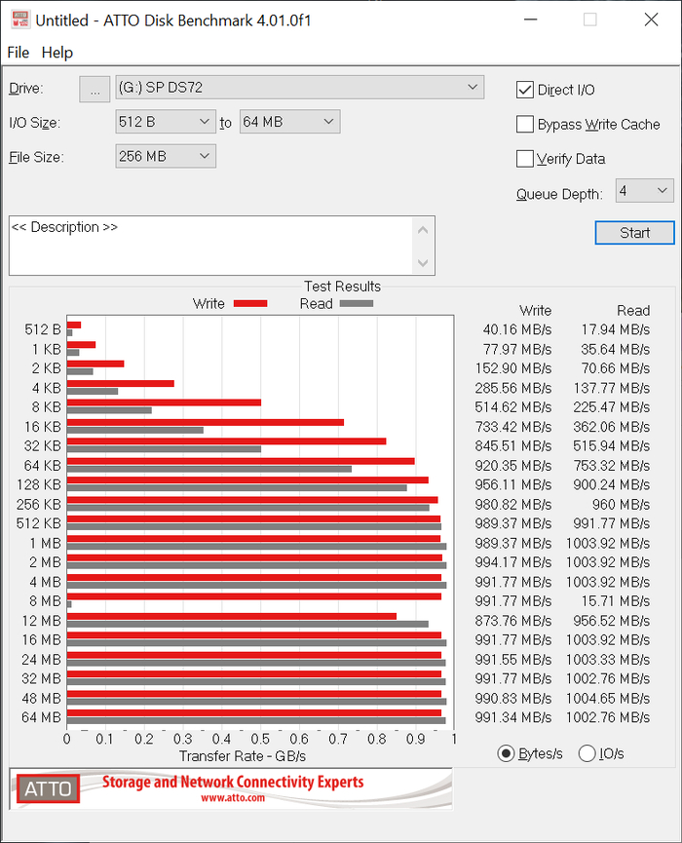The width and height of the screenshot is (682, 843).
Task: Open the File Size dropdown
Action: [165, 156]
